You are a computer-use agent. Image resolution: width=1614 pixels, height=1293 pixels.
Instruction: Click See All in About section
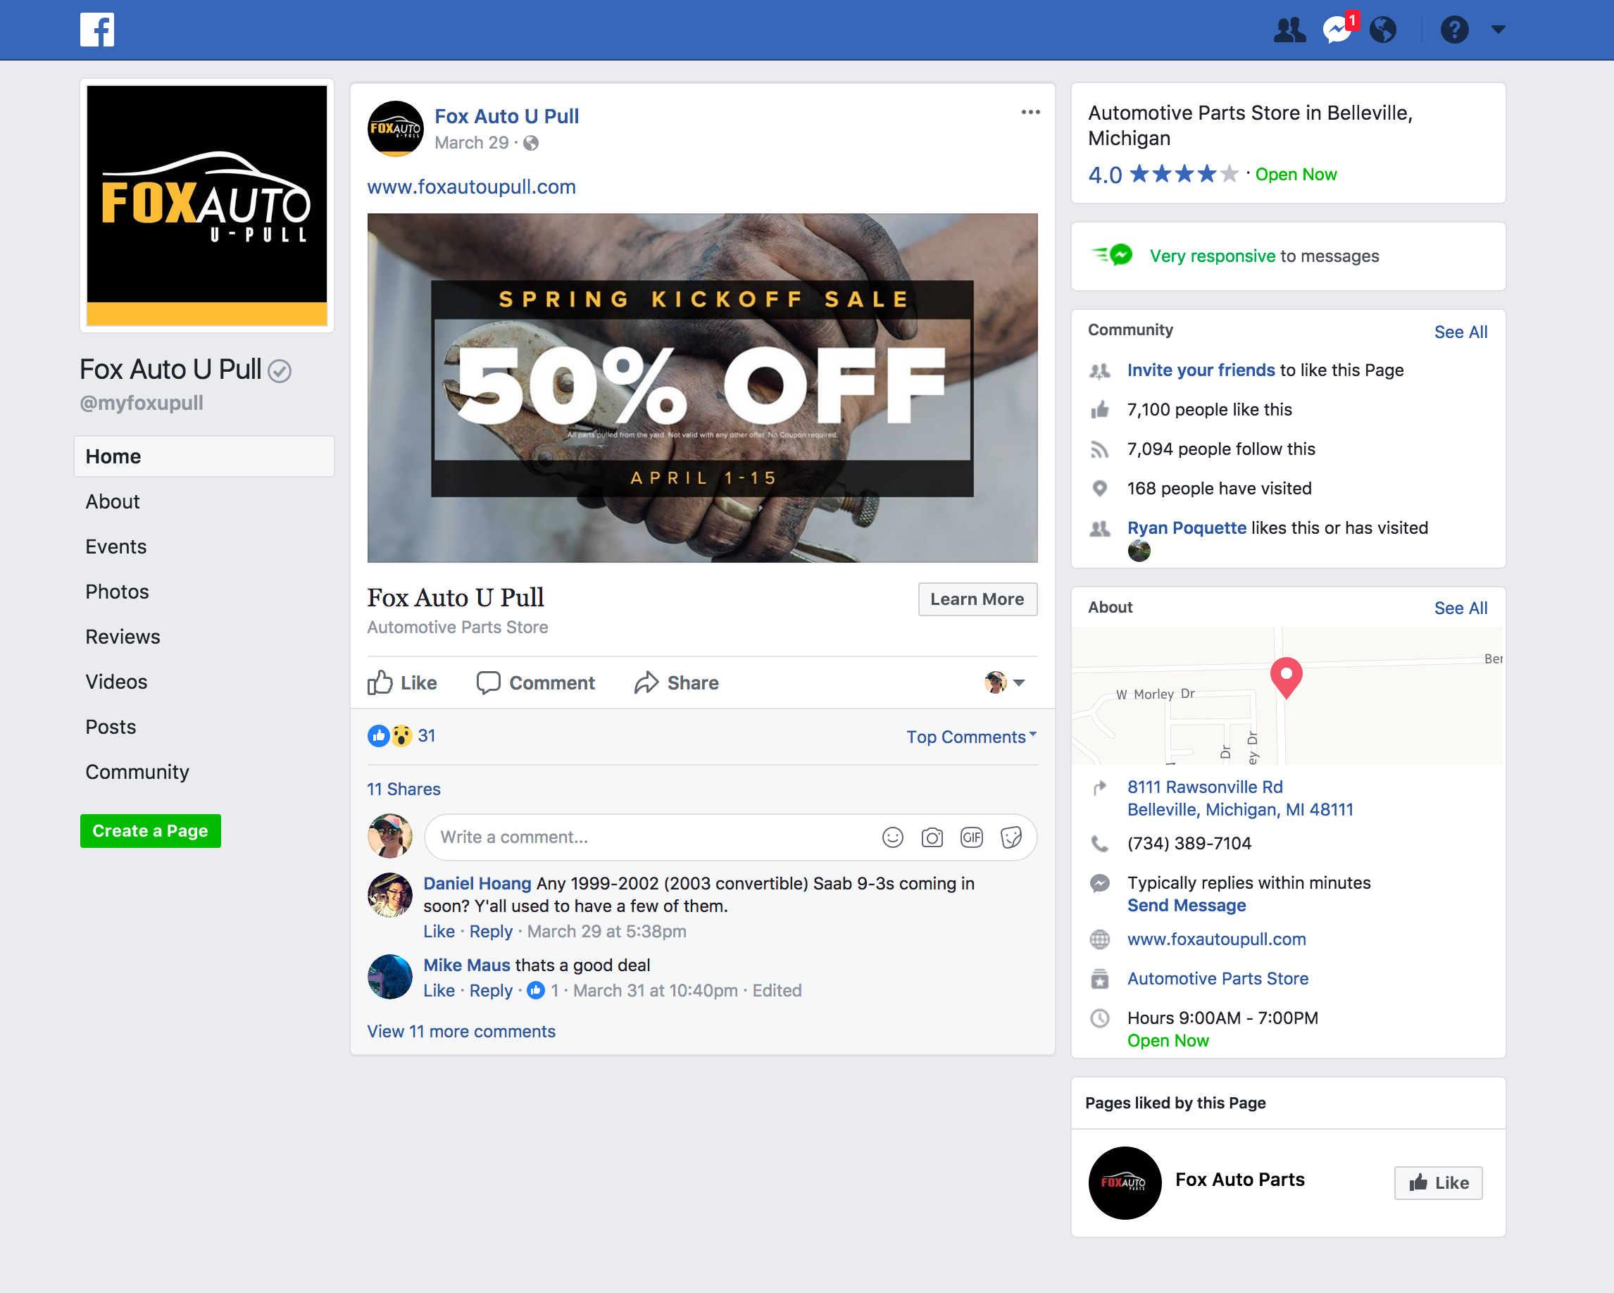pyautogui.click(x=1460, y=608)
